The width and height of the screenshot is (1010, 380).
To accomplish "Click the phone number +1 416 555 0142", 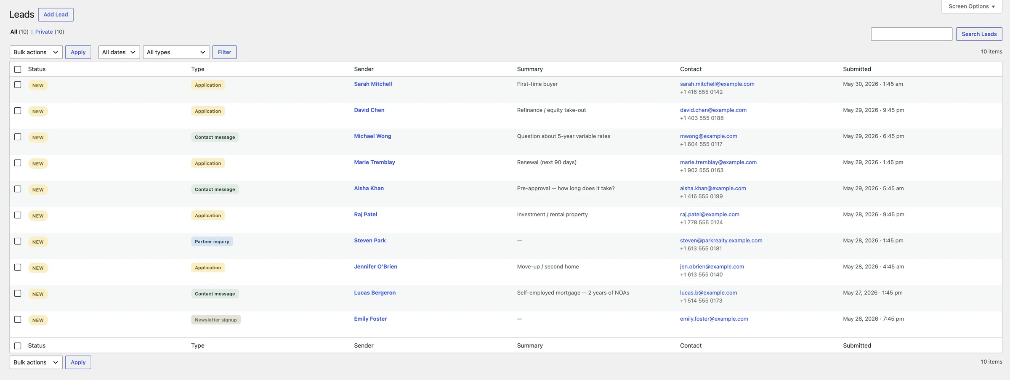I will tap(702, 92).
